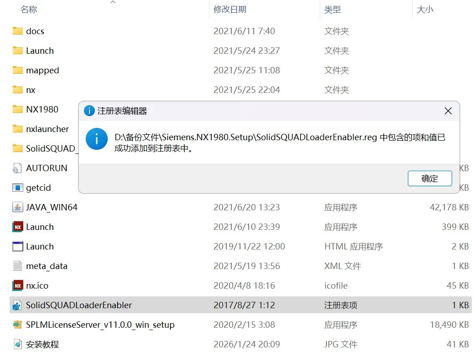
Task: Sort by the 大小 column header
Action: [425, 10]
